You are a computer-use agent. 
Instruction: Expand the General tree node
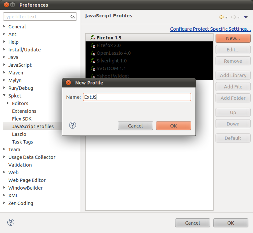(4, 27)
